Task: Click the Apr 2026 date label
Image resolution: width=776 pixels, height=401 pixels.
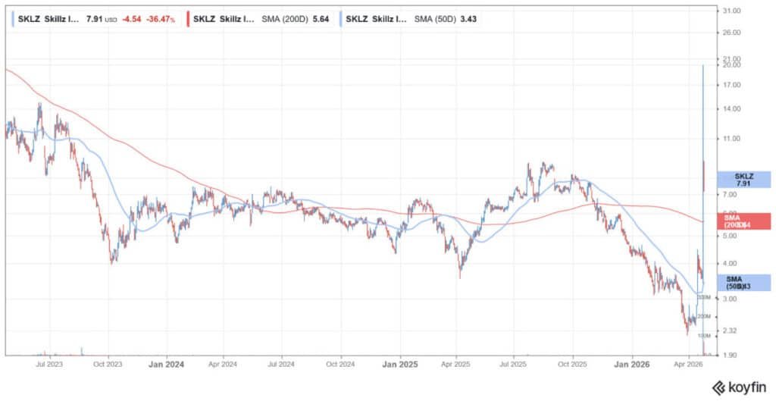Action: [x=688, y=364]
